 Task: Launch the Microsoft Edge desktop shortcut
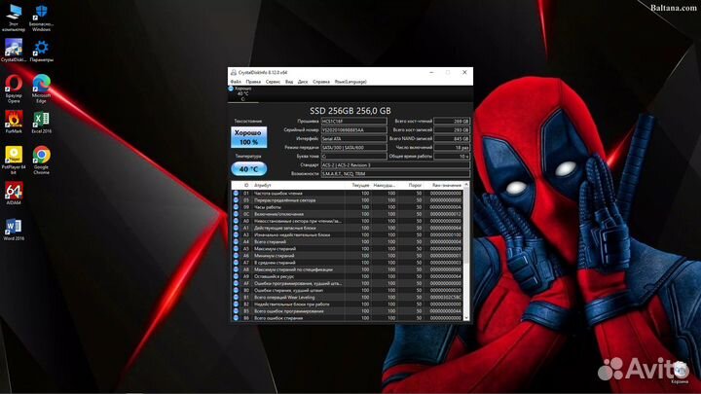tap(41, 89)
